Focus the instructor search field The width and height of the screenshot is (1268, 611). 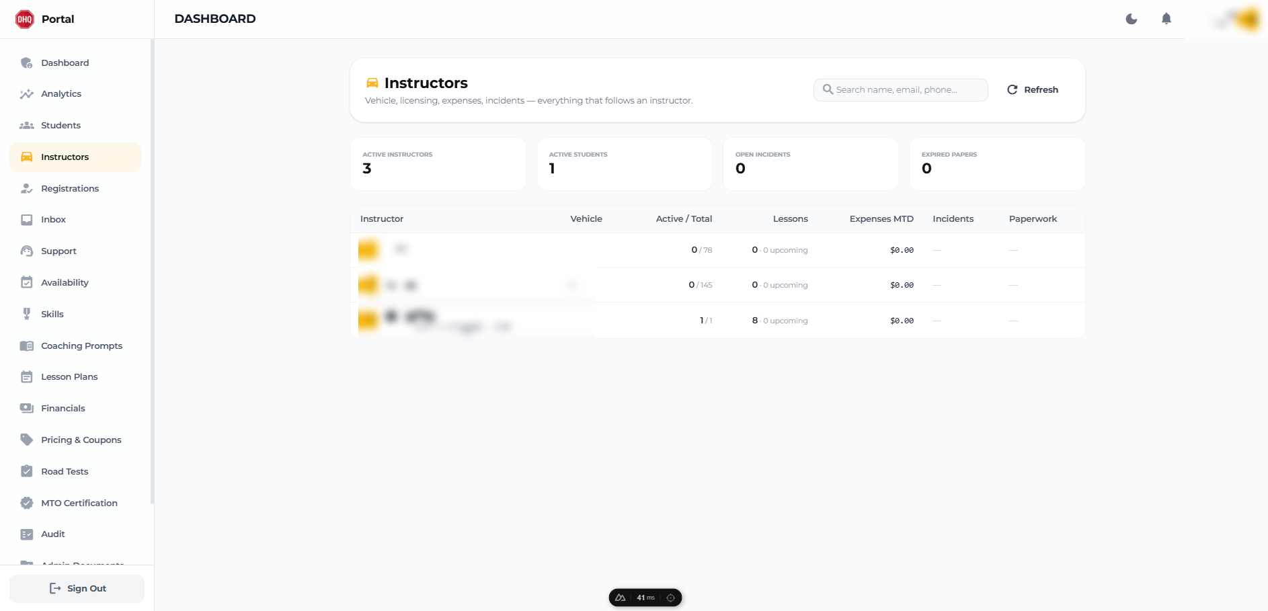point(901,89)
